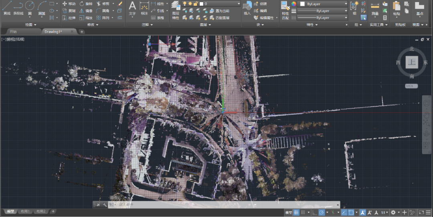This screenshot has height=217, width=433.
Task: Click the 表格 (Table) tool
Action: point(158,18)
